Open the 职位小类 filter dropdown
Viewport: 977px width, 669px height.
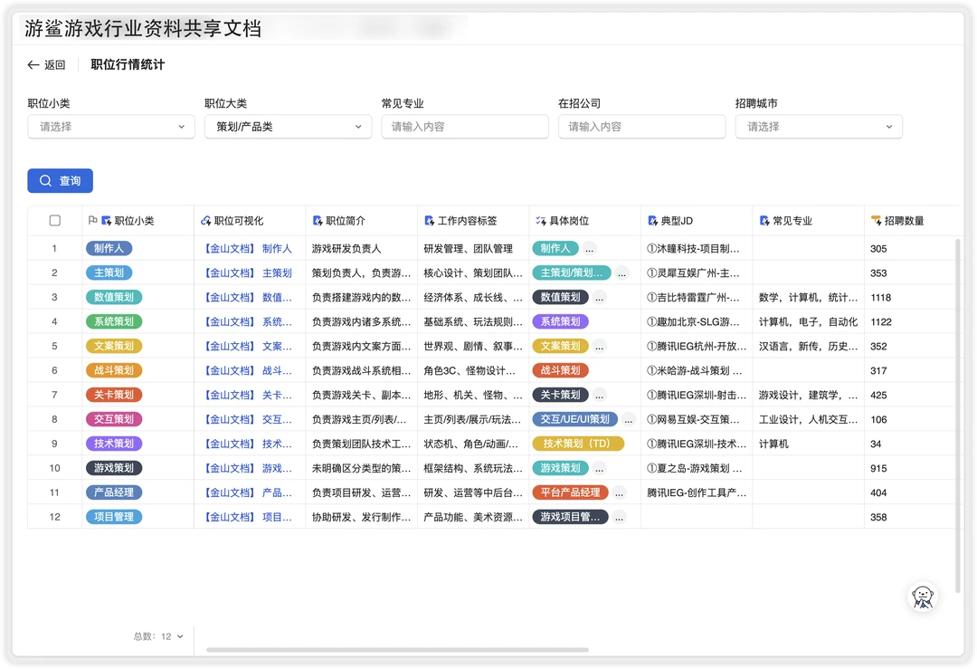(110, 127)
